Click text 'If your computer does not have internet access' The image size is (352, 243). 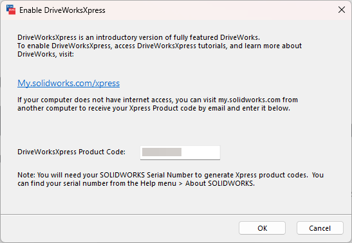(95, 100)
